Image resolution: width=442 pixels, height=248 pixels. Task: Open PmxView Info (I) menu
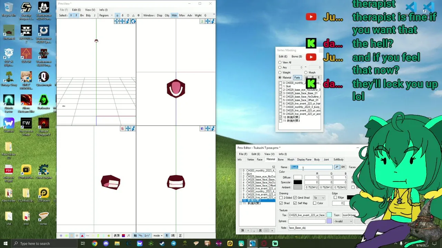[x=103, y=10]
